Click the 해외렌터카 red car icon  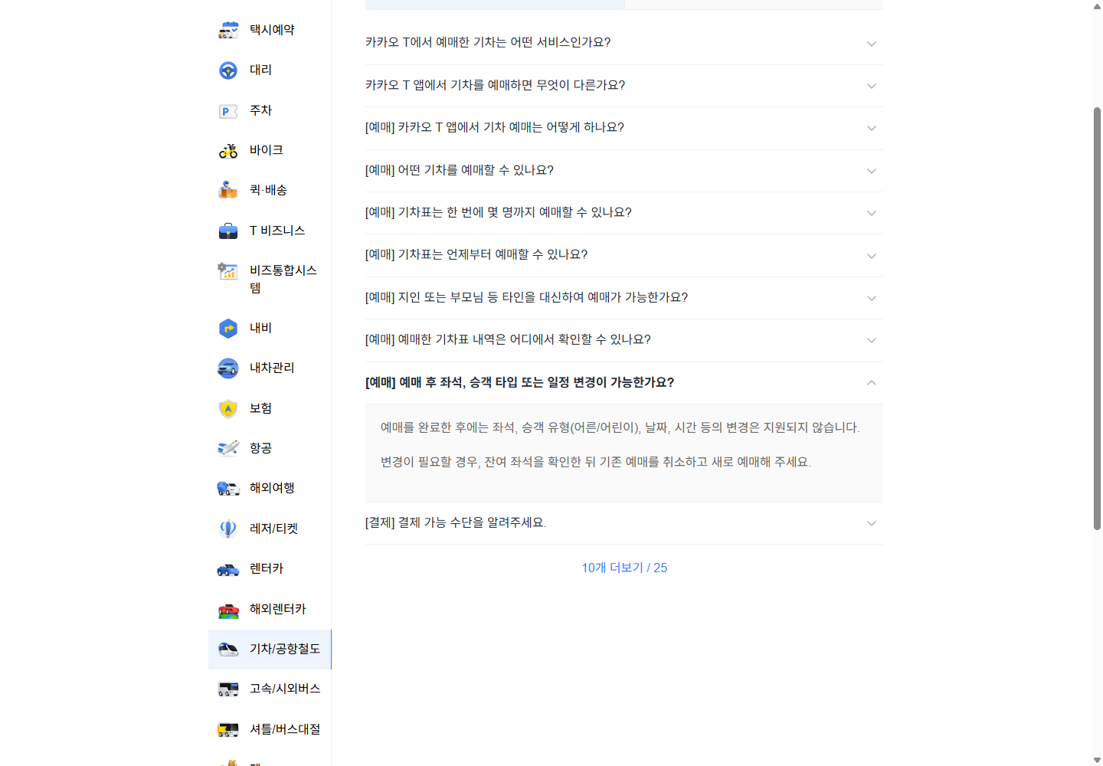point(228,610)
